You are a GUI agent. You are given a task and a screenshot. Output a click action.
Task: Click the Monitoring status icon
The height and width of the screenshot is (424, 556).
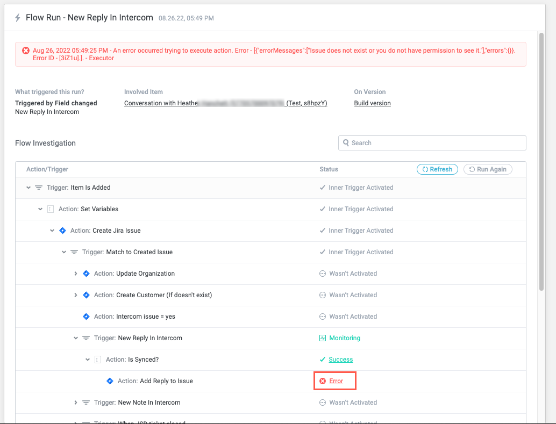[323, 338]
